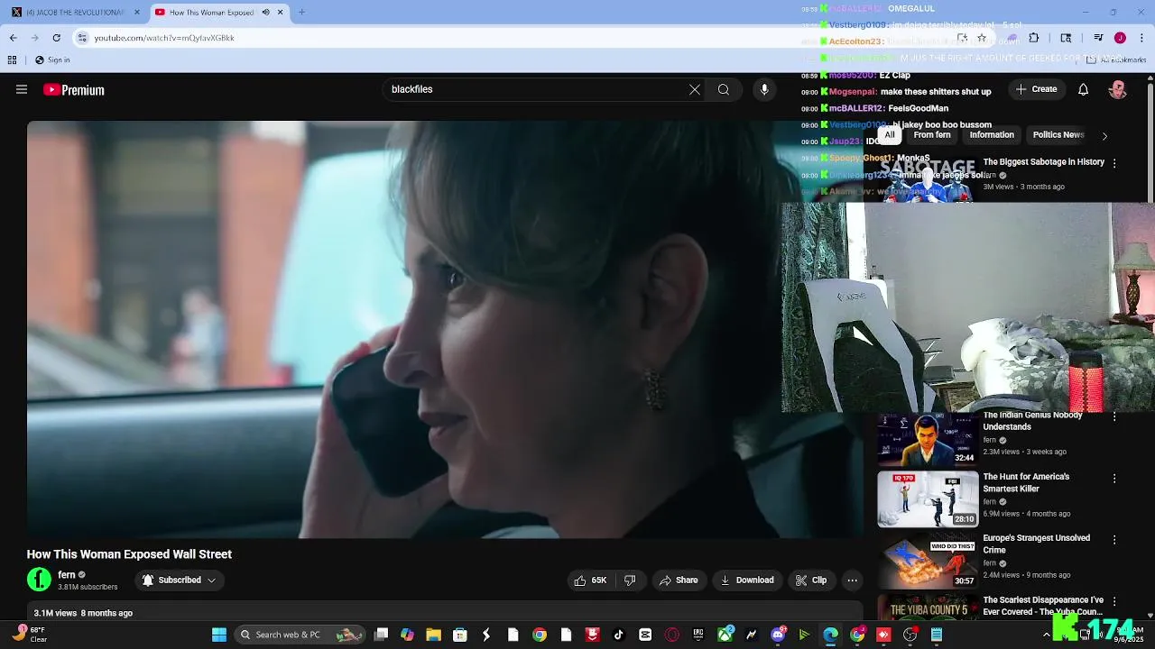1155x649 pixels.
Task: Open browser three-dot menu
Action: tap(1141, 38)
